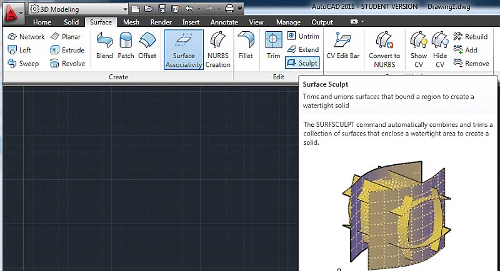Expand the quick access toolbar customize arrow
Screen dimensions: 500x271
click(x=240, y=9)
